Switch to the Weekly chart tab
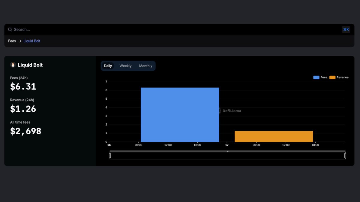This screenshot has width=360, height=202. point(125,66)
